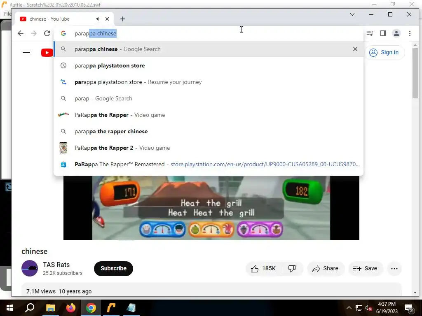Open the Chrome profile avatar icon
The image size is (422, 316).
[396, 33]
